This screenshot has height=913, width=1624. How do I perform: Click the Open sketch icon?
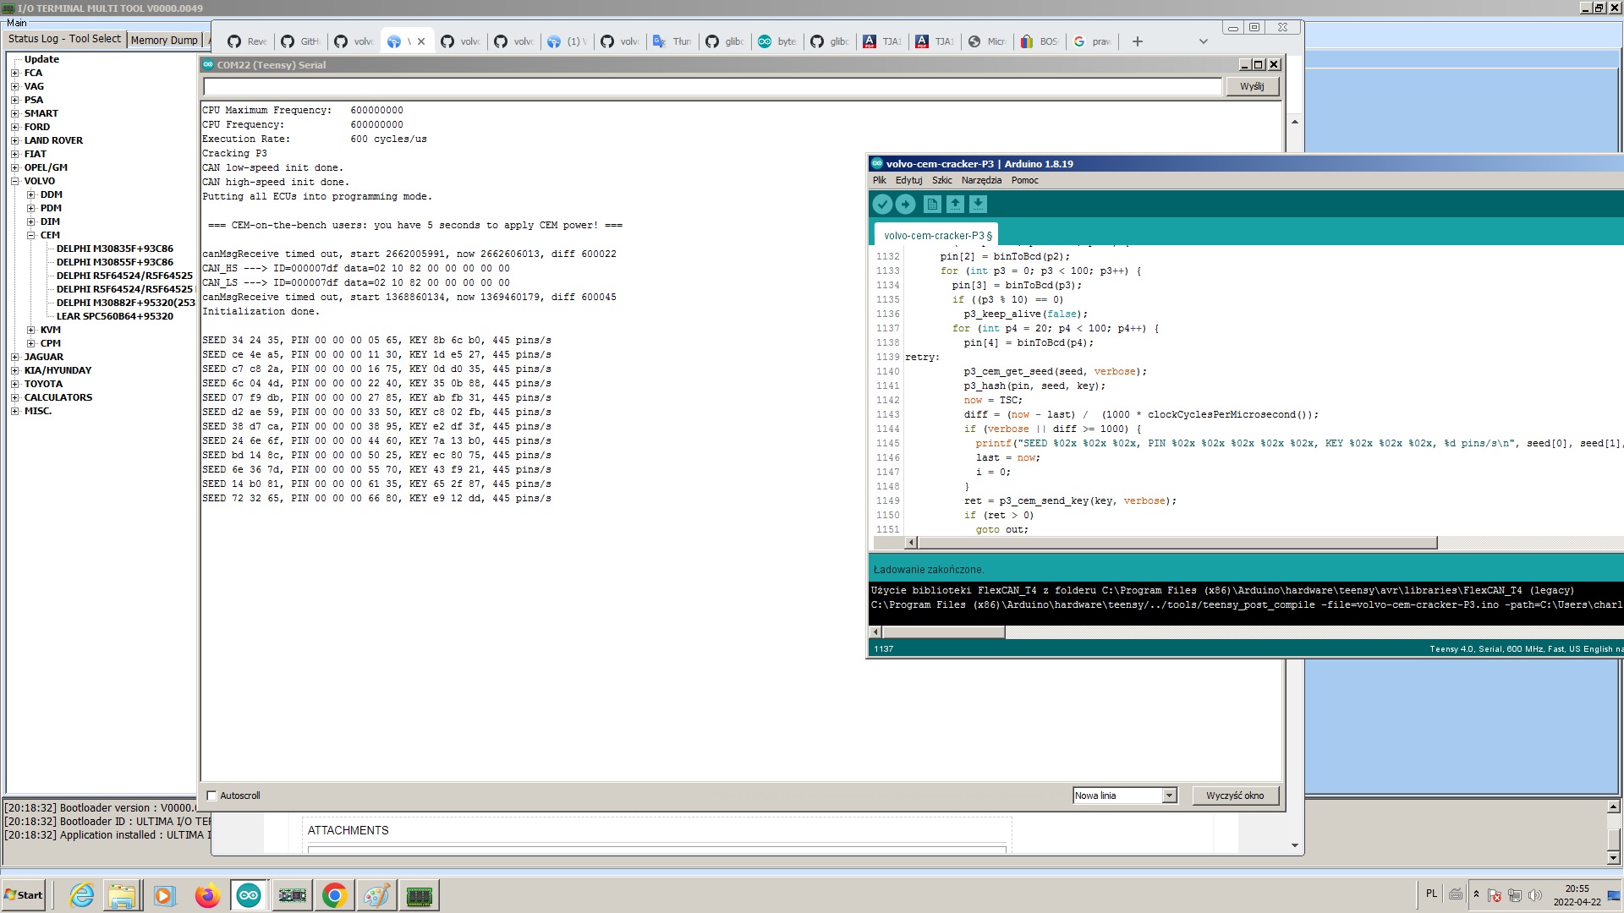tap(955, 205)
